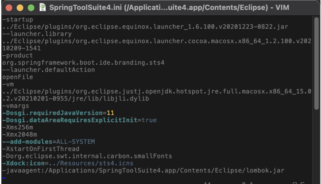This screenshot has width=321, height=184.
Task: Click the value 11 of requiredJavaVersion
Action: (x=110, y=113)
